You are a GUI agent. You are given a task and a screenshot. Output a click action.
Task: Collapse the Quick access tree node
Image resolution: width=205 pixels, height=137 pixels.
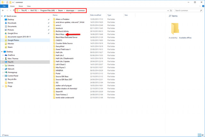2,16
